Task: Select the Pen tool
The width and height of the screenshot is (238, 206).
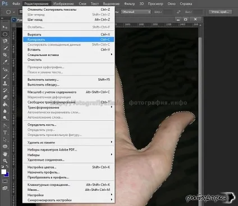Action: coord(5,125)
